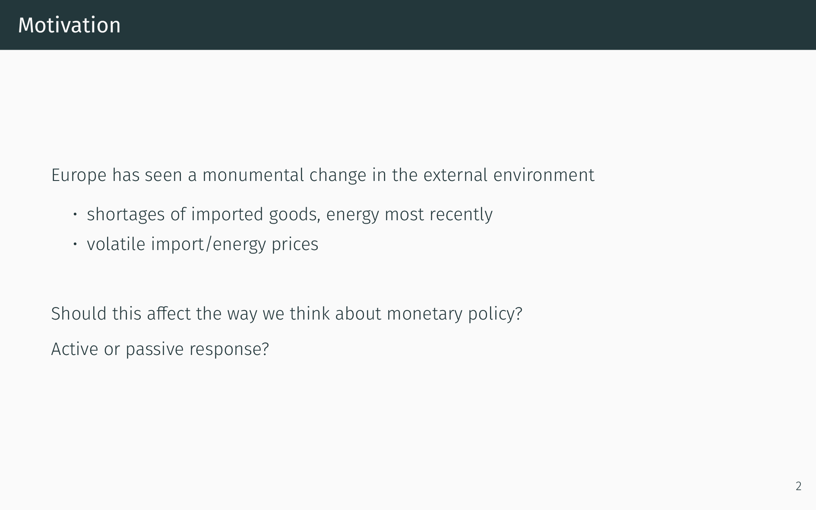Click the words external environment
The height and width of the screenshot is (510, 816).
(509, 175)
